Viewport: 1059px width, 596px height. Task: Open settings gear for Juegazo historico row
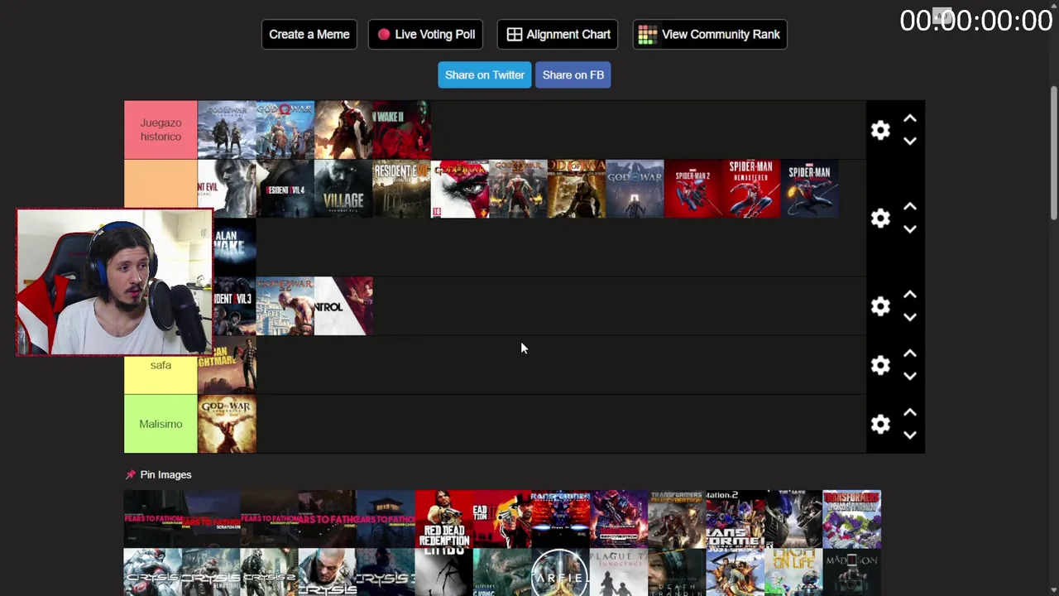(x=880, y=130)
